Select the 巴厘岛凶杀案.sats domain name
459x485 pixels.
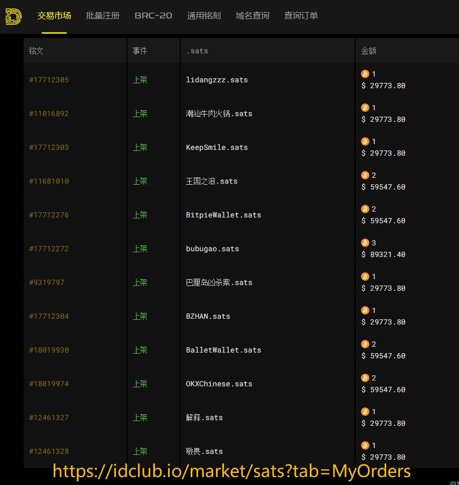(219, 282)
